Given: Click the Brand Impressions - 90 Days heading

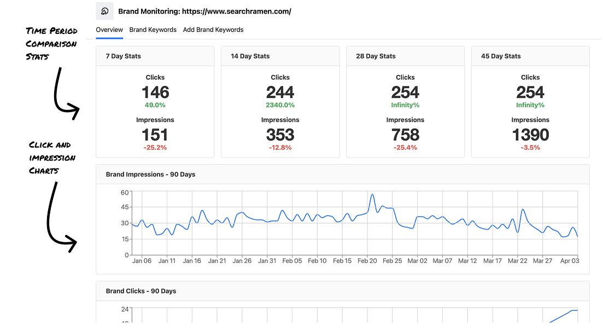Looking at the screenshot, I should tap(150, 174).
